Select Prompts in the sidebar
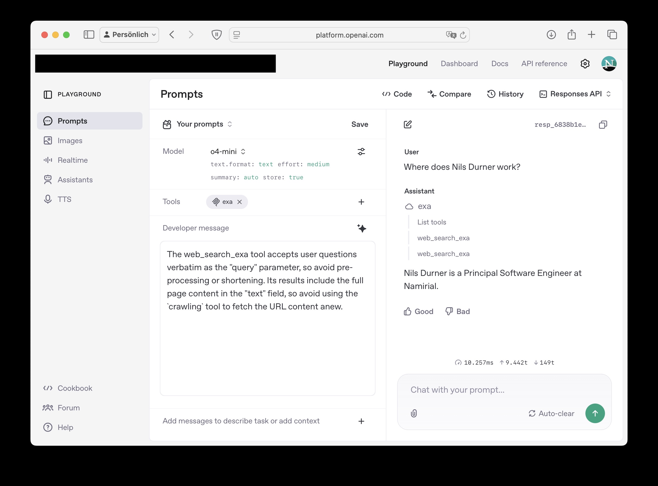The height and width of the screenshot is (486, 658). [90, 121]
